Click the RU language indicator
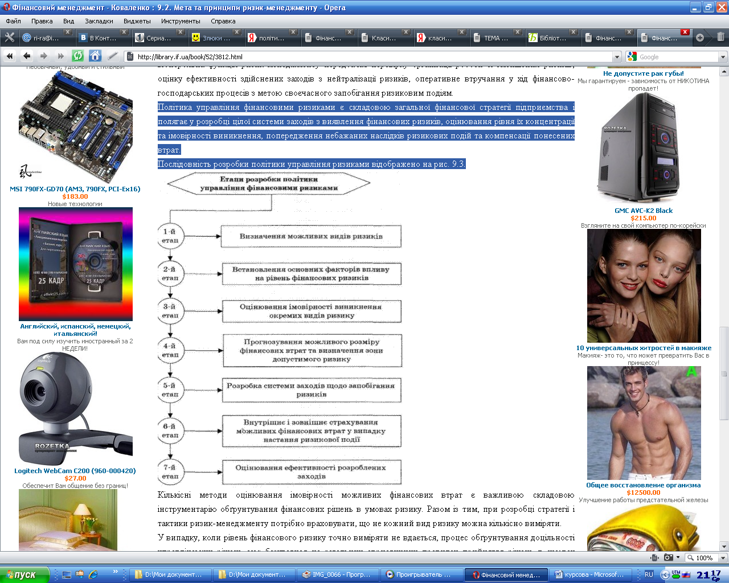 (649, 574)
